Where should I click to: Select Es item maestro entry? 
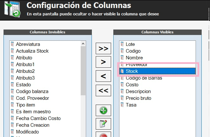pos(33,112)
